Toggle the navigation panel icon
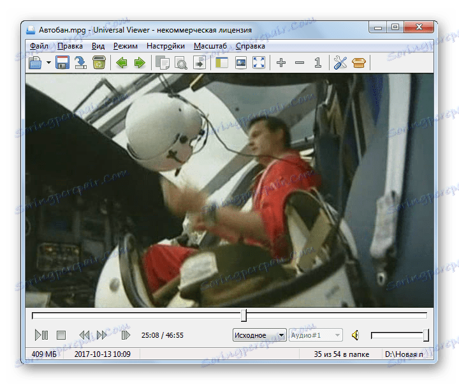 (x=222, y=63)
